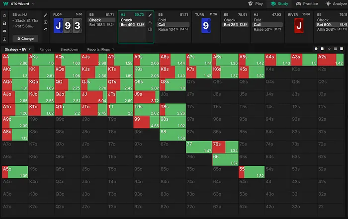Expand the Reports: Flops dropdown
348x219 pixels.
(101, 49)
